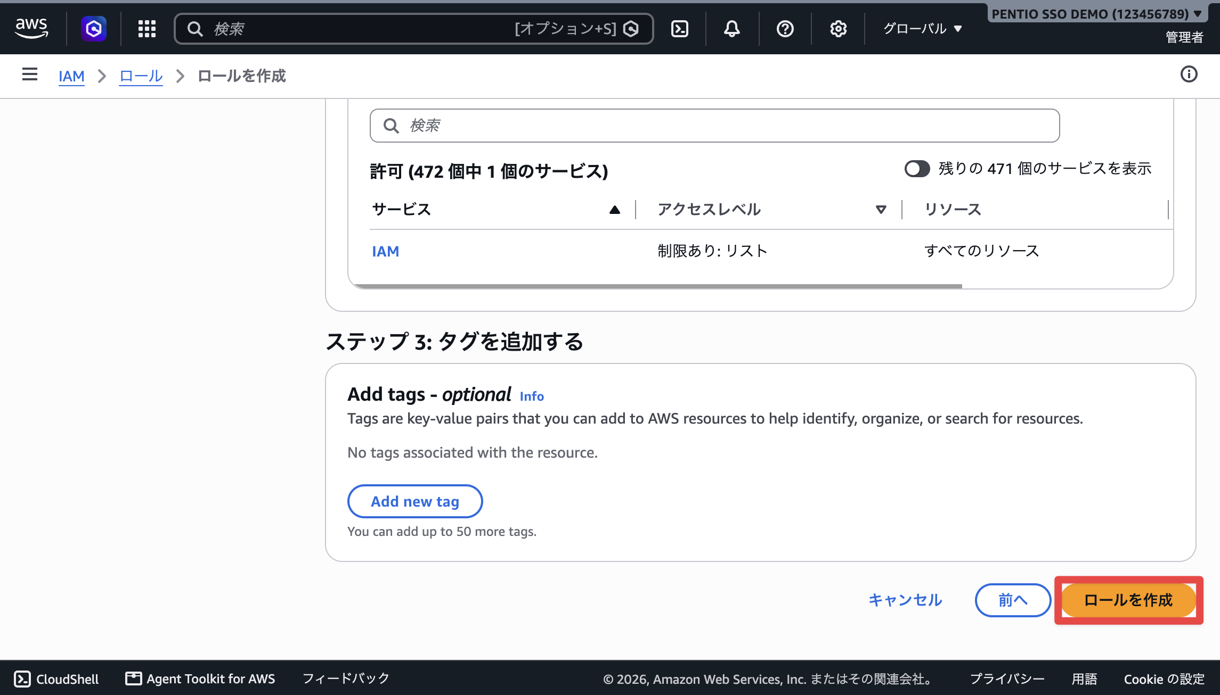Screen dimensions: 1220x695
Task: Go back with 前へ button
Action: coord(1013,600)
